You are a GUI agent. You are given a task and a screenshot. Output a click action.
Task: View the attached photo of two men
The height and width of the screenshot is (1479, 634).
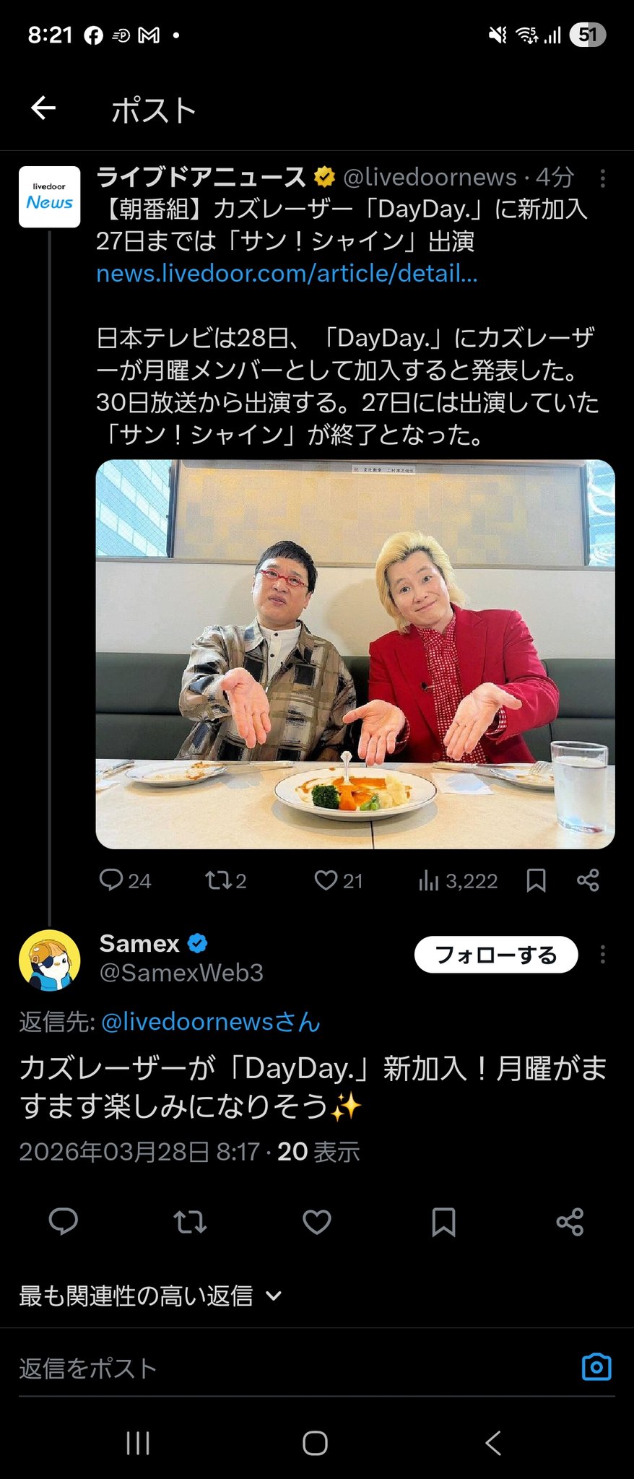tap(355, 654)
